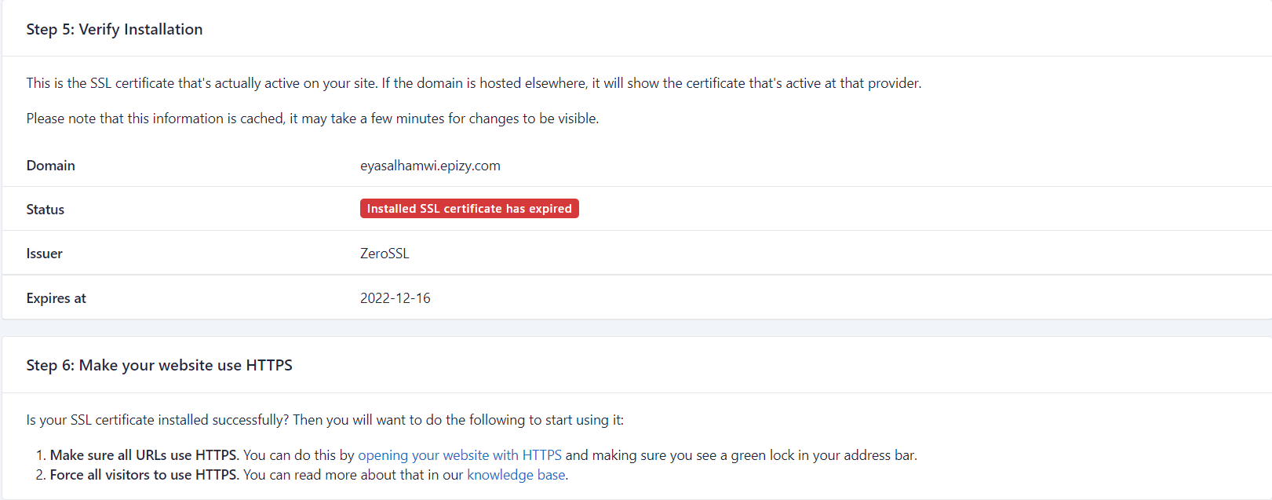
Task: Click the 'You can read more about that' sentence
Action: coord(353,475)
